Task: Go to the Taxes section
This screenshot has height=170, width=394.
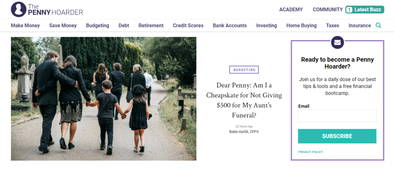Action: [x=332, y=26]
